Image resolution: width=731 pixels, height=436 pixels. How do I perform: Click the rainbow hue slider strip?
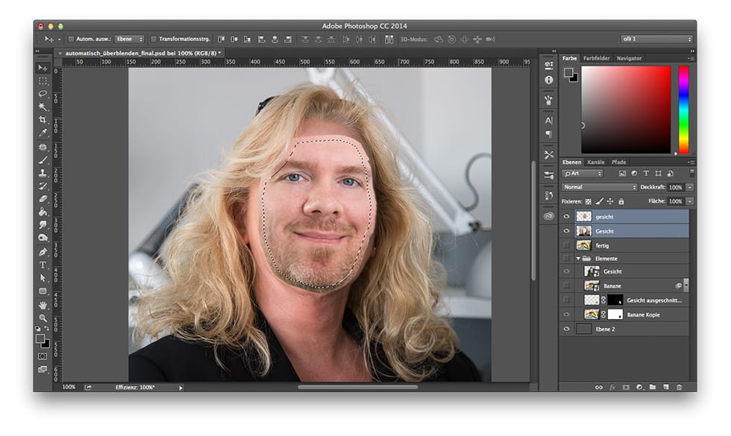tap(683, 110)
